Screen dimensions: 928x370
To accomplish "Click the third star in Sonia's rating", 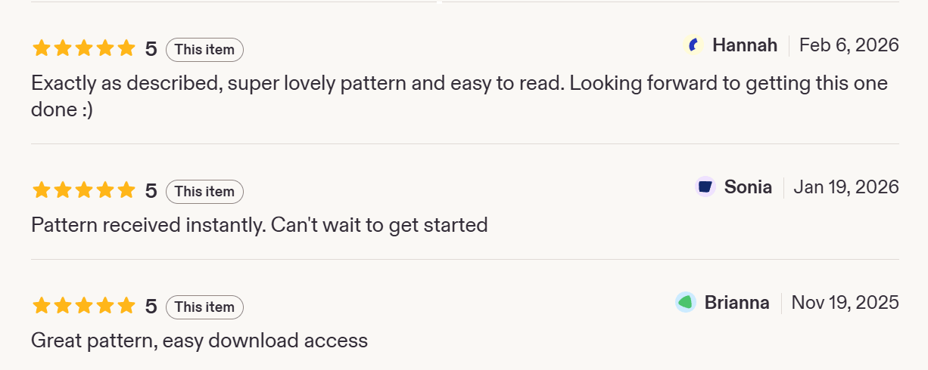I will click(84, 191).
